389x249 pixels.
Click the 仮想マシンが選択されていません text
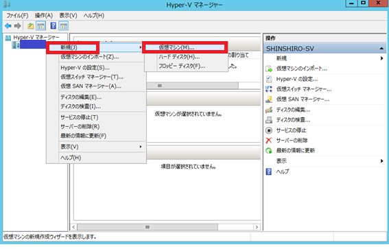coord(188,114)
